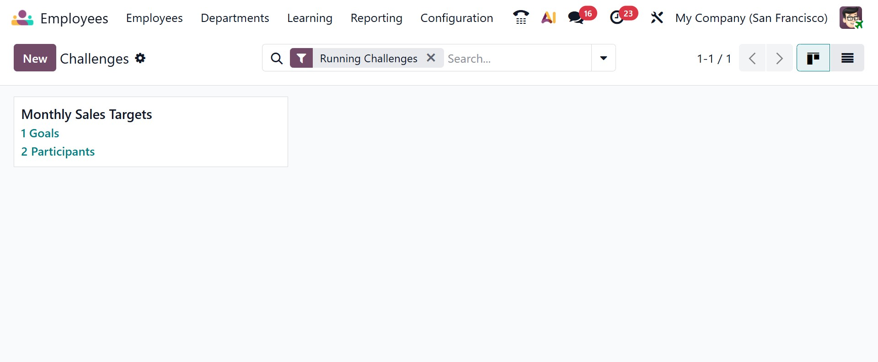The width and height of the screenshot is (878, 362).
Task: Open the Discuss messages icon
Action: pyautogui.click(x=576, y=18)
